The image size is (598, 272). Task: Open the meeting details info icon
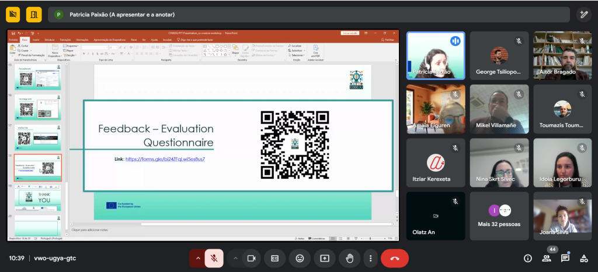point(528,258)
